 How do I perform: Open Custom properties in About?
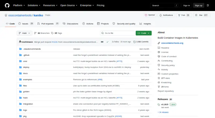(x=168, y=74)
